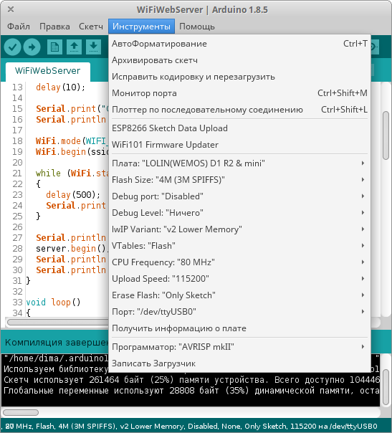Click the 'while (WiFi.sta' code line
The height and width of the screenshot is (433, 392).
click(72, 173)
